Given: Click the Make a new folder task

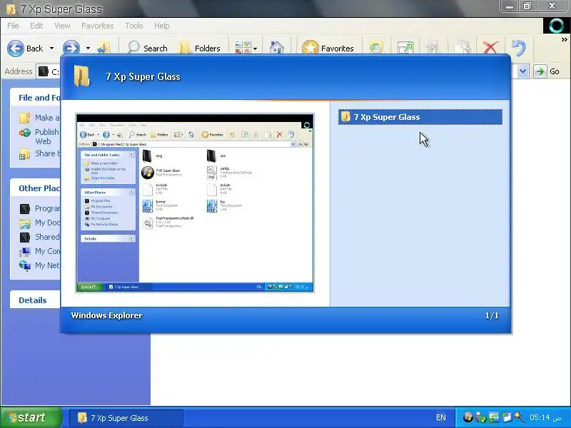Looking at the screenshot, I should click(x=39, y=118).
